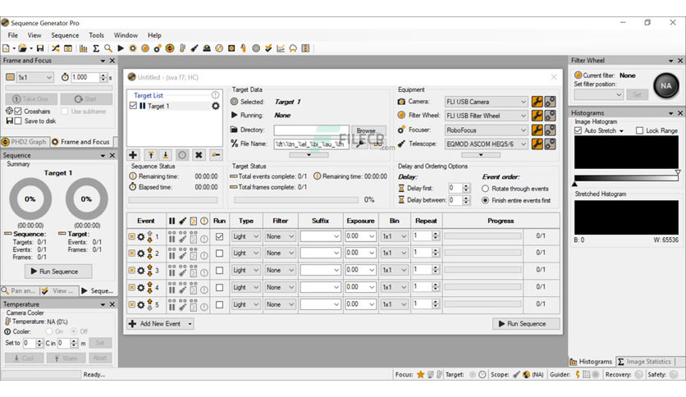Delete target with the X icon

pyautogui.click(x=199, y=155)
